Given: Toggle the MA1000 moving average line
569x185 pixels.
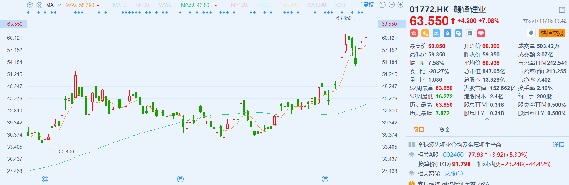Looking at the screenshot, I should 317,5.
